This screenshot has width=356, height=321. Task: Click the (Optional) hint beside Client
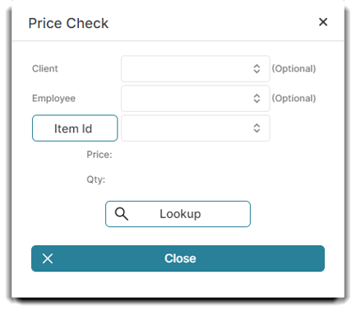coord(294,68)
